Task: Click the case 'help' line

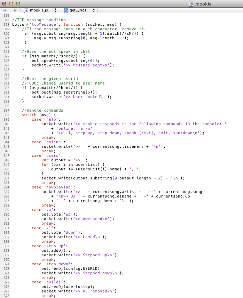Action: tap(46, 120)
